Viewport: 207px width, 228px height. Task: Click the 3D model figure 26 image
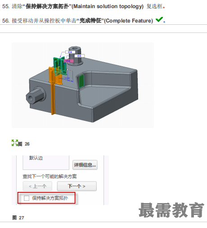[83, 85]
